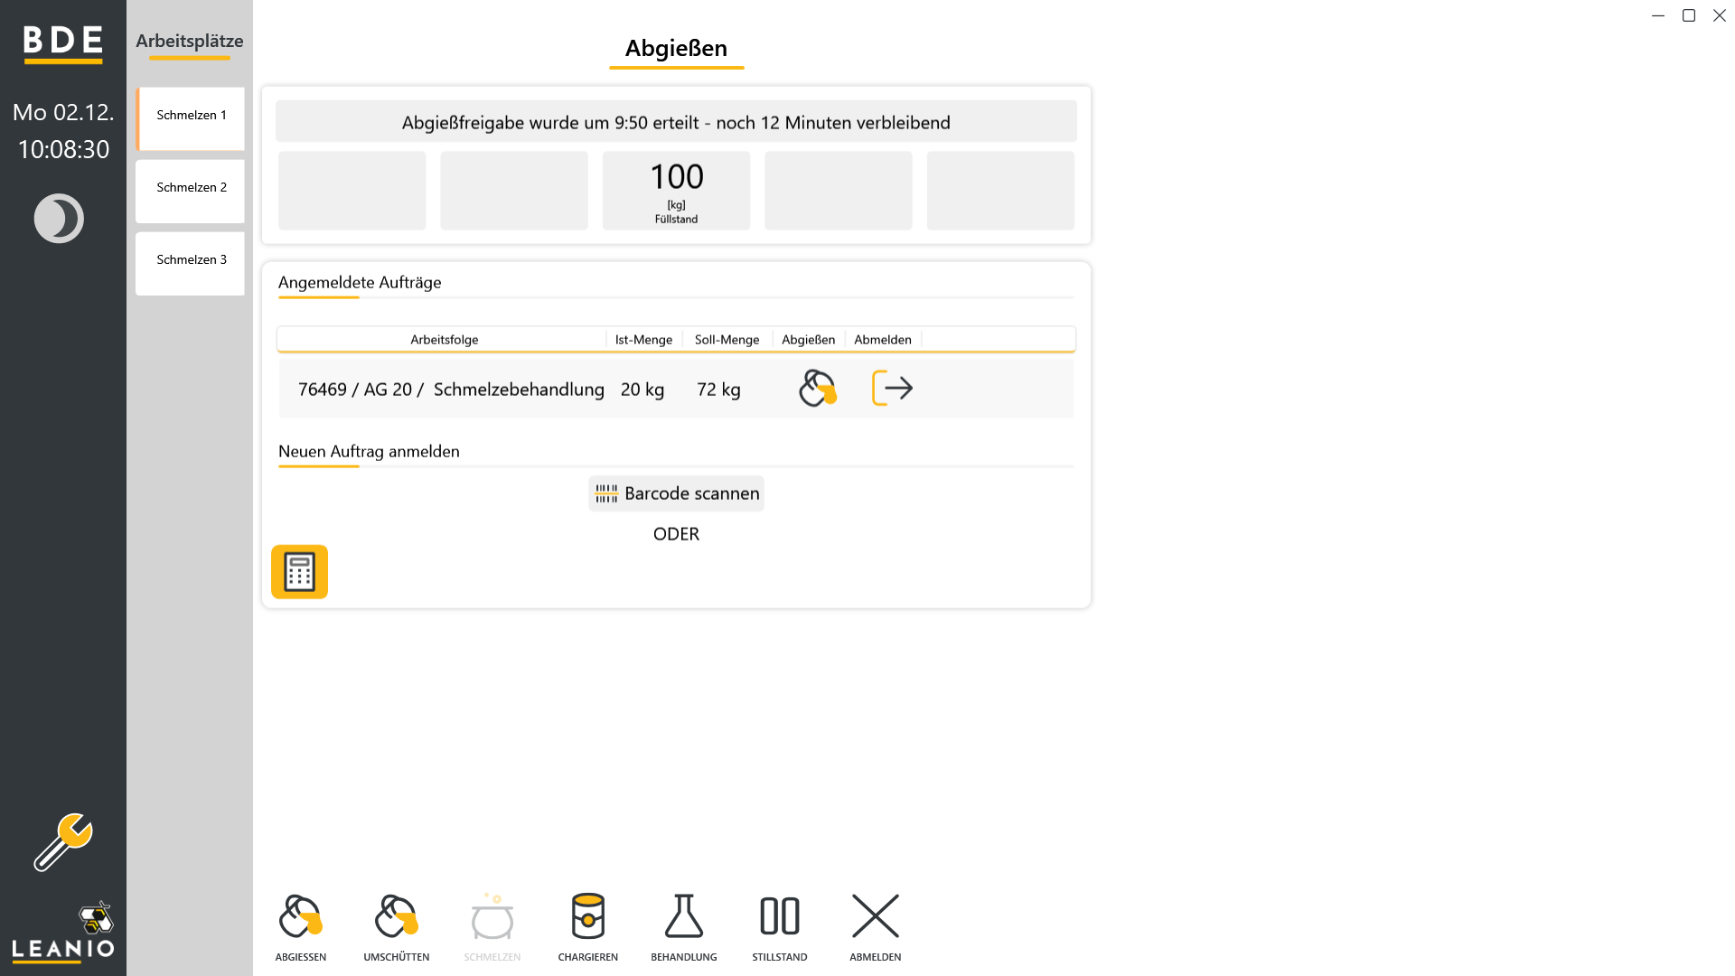Select the Schmelzen 1 workplace
Image resolution: width=1735 pixels, height=976 pixels.
coord(191,119)
